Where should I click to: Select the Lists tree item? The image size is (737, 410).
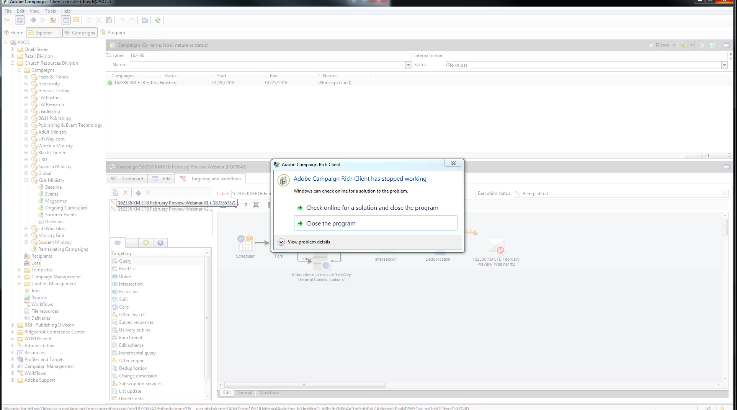click(36, 263)
